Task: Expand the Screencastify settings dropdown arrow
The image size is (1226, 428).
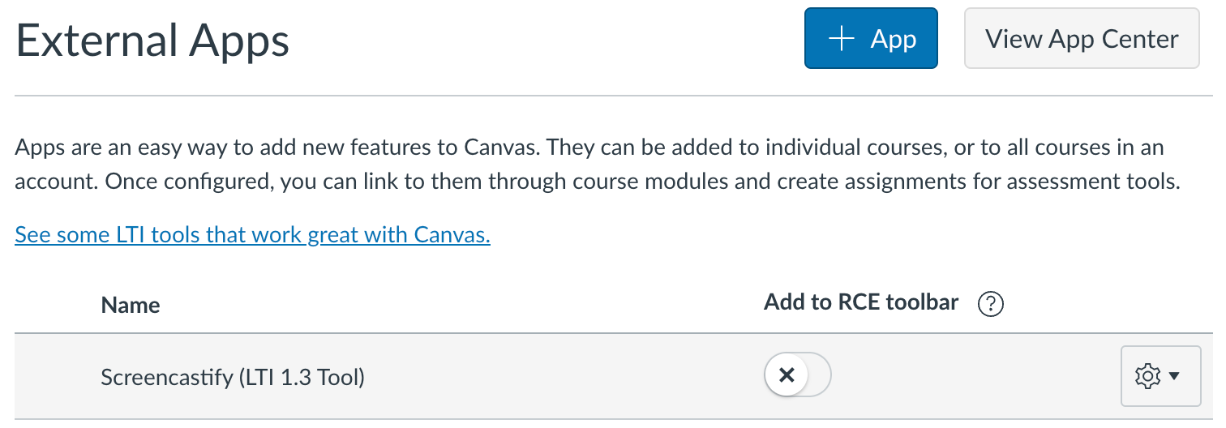Action: (x=1174, y=376)
